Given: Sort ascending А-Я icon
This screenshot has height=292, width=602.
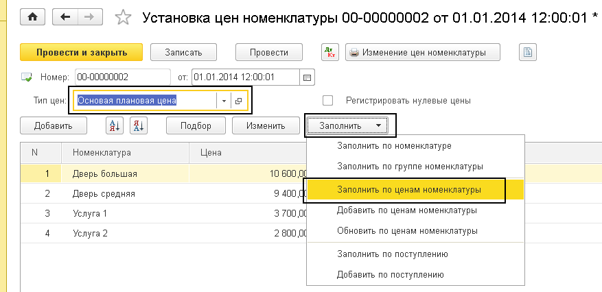Looking at the screenshot, I should coord(115,125).
